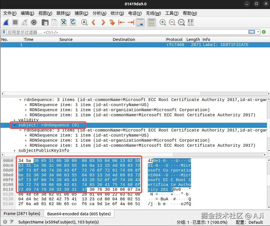The width and height of the screenshot is (270, 226).
Task: Open the display filter history dropdown
Action: [x=258, y=32]
